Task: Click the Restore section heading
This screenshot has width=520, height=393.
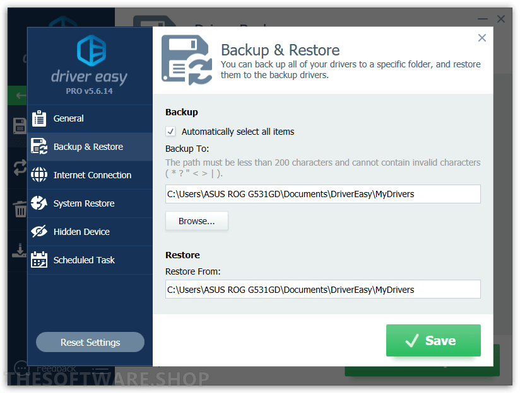Action: click(x=182, y=255)
